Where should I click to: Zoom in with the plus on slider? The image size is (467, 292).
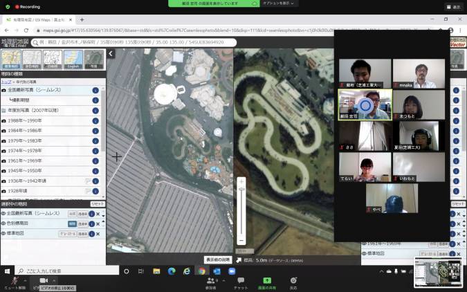click(241, 181)
